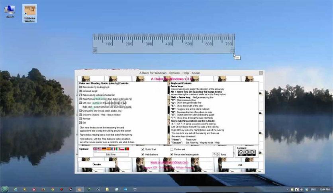Click the 'A Ruler for Windows v3.0' heading
Image resolution: width=333 pixels, height=193 pixels.
tap(172, 79)
